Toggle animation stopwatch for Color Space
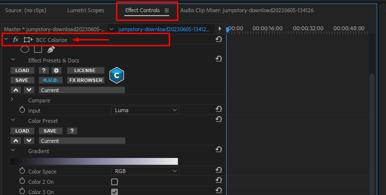Image resolution: width=386 pixels, height=195 pixels. [22, 171]
